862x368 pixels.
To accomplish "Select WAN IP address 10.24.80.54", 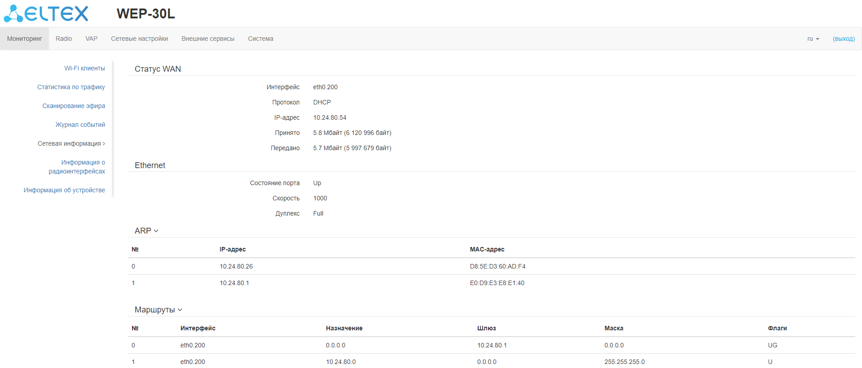I will [x=330, y=117].
